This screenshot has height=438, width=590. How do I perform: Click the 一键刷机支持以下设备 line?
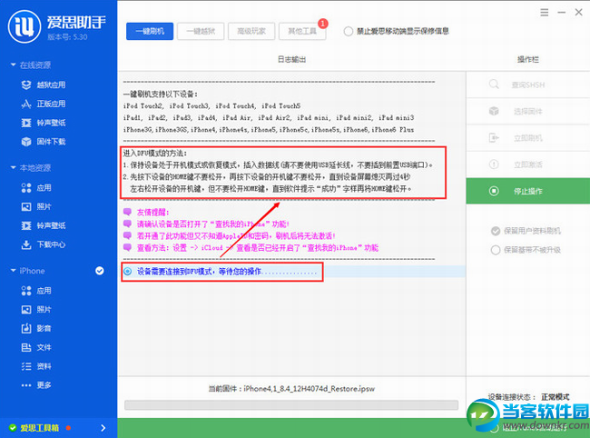click(x=161, y=95)
